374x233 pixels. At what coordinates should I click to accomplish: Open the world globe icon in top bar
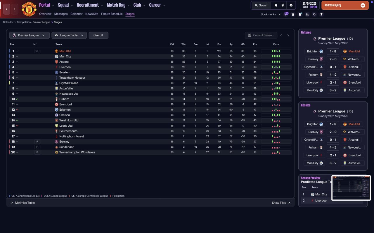coord(283,5)
